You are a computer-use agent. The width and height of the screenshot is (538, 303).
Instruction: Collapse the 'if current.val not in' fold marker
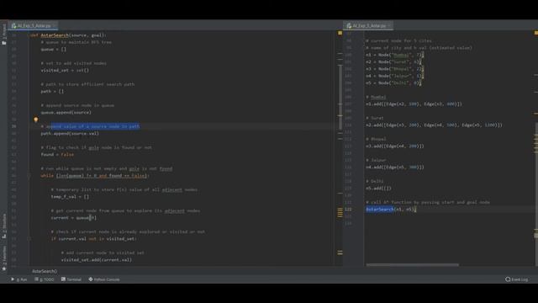click(x=29, y=238)
